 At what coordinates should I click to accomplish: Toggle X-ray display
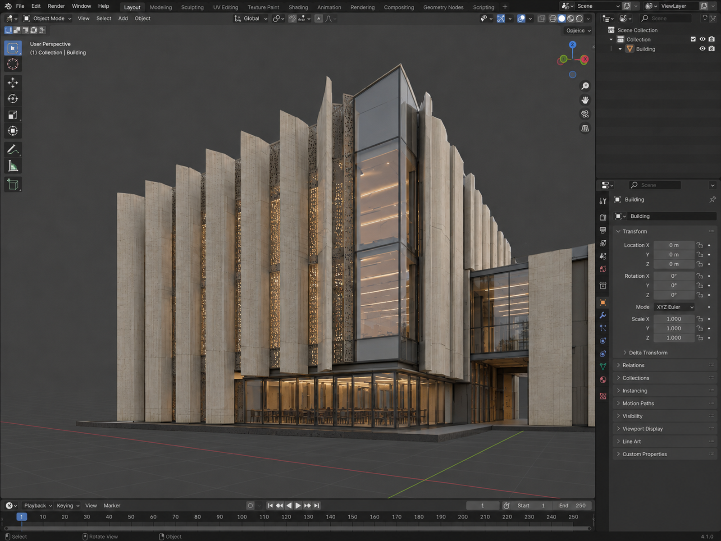click(542, 18)
